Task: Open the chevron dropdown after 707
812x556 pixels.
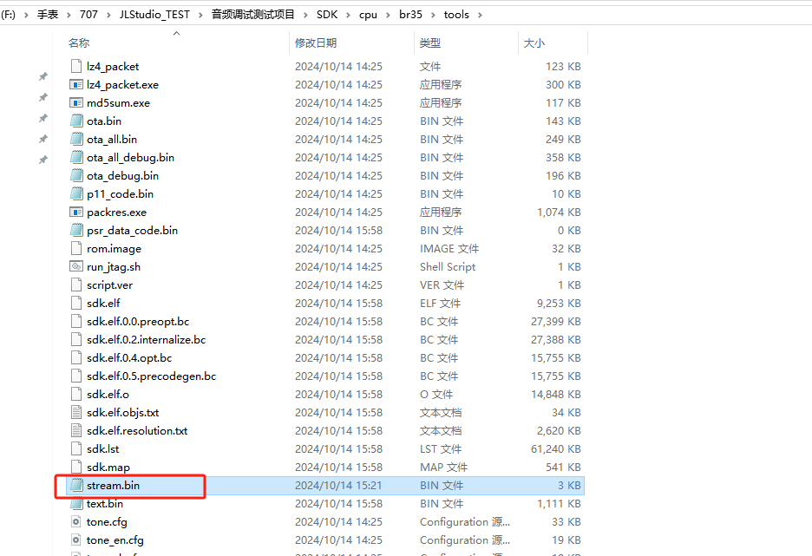Action: coord(108,15)
